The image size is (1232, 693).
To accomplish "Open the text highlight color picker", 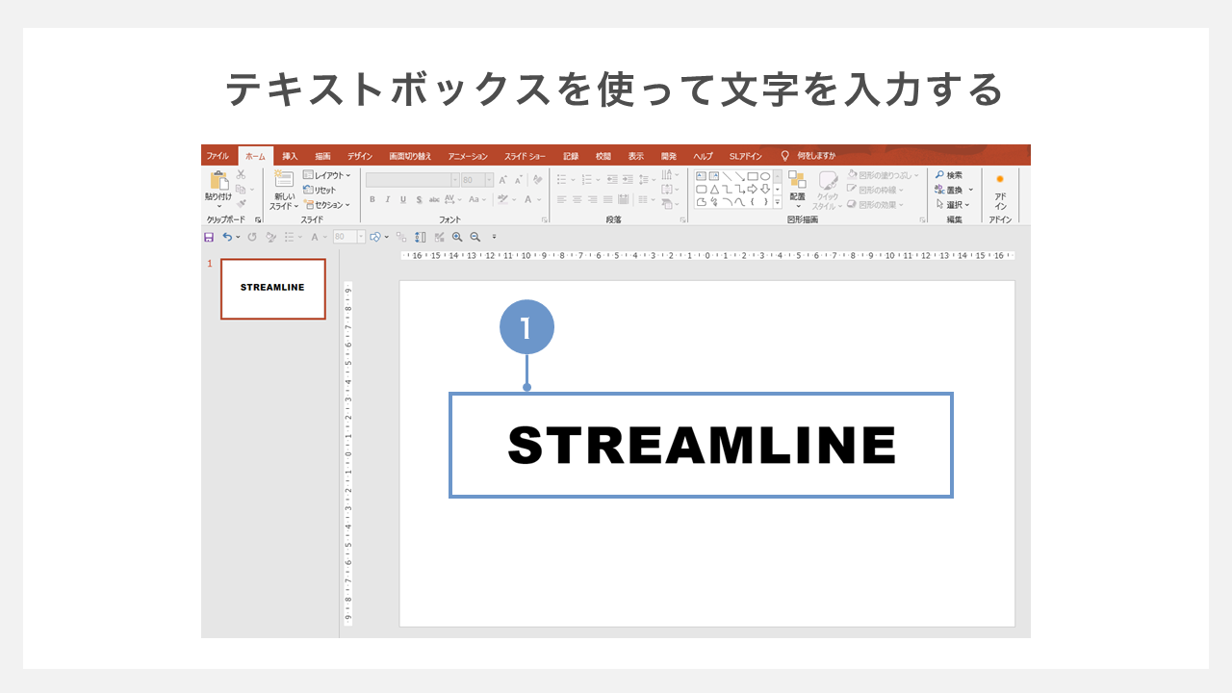I will pyautogui.click(x=507, y=199).
